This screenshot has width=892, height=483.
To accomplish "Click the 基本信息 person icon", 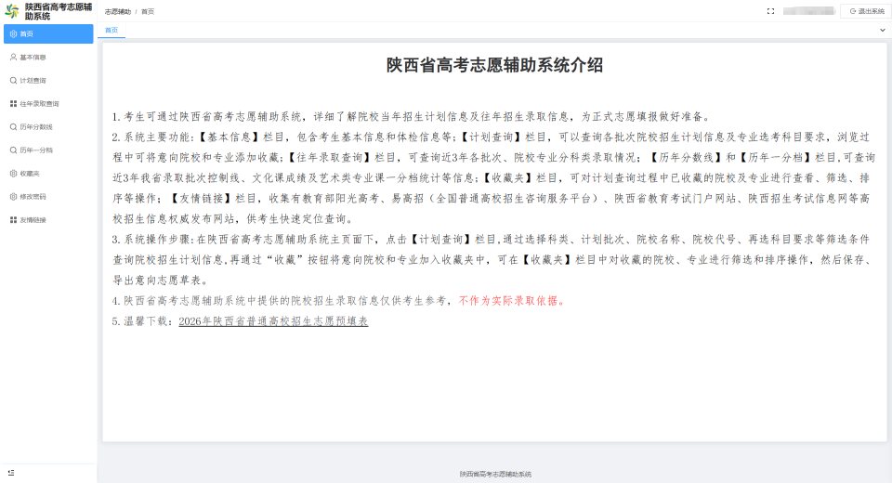I will 13,57.
